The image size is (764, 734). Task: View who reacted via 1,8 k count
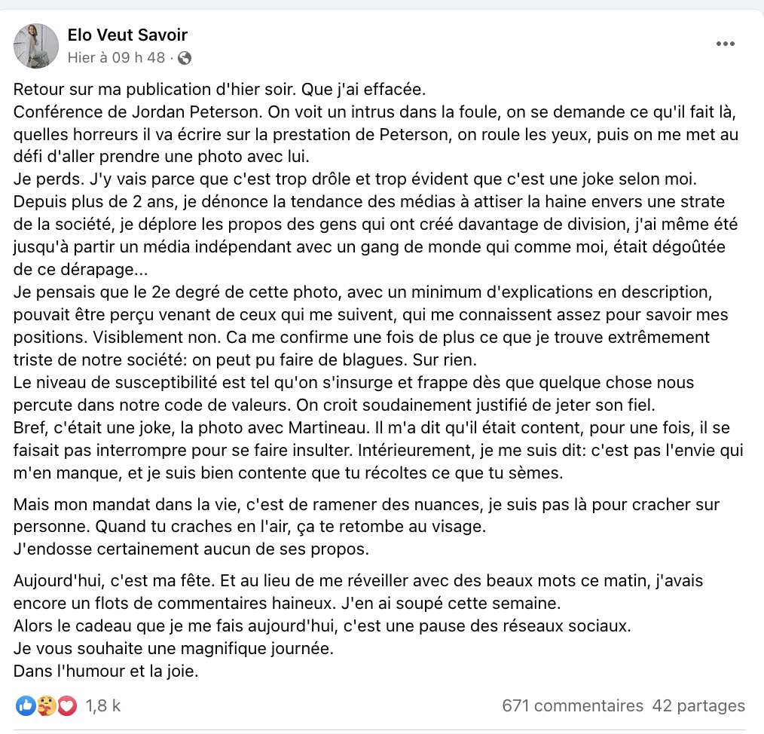pos(102,705)
